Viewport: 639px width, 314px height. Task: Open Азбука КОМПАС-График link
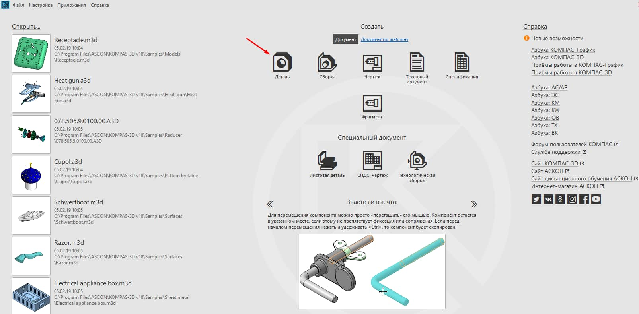(x=563, y=50)
